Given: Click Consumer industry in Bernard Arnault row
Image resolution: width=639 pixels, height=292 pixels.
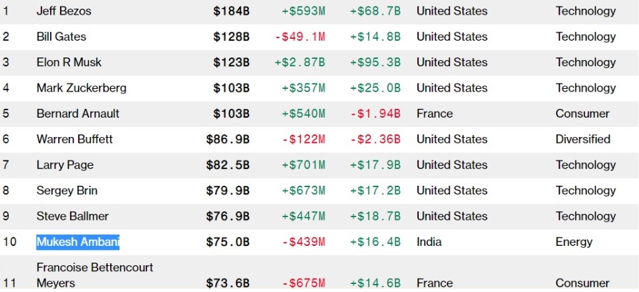Looking at the screenshot, I should coord(582,114).
